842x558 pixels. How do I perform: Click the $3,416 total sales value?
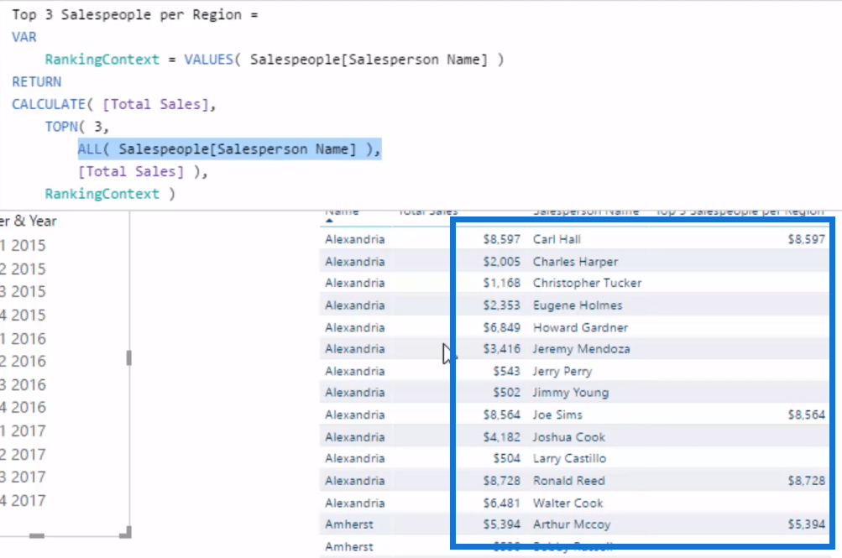click(x=501, y=349)
